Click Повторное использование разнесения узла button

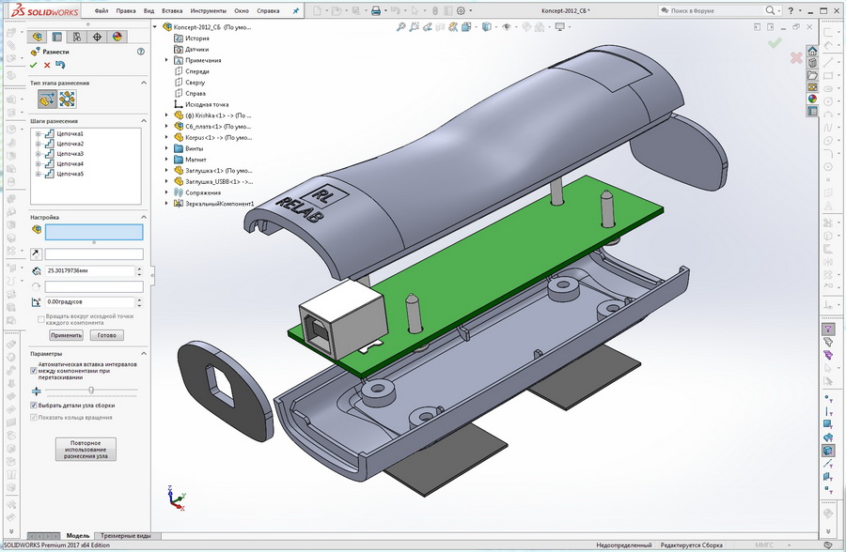click(86, 449)
